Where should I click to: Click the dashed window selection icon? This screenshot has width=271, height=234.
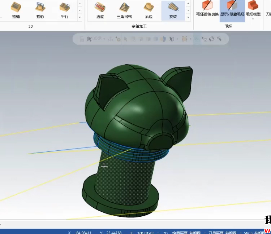171,39
